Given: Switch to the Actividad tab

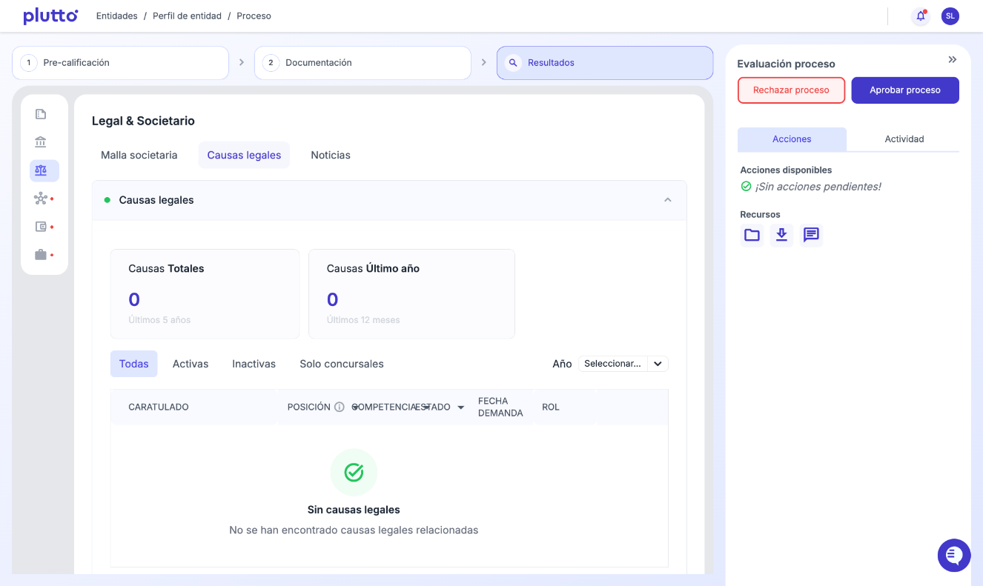Looking at the screenshot, I should (x=904, y=139).
